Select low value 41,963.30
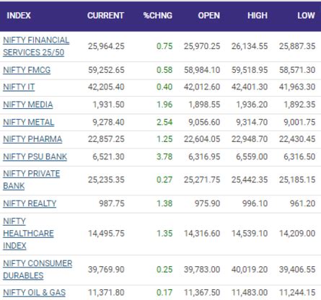The height and width of the screenshot is (300, 321). [x=297, y=87]
